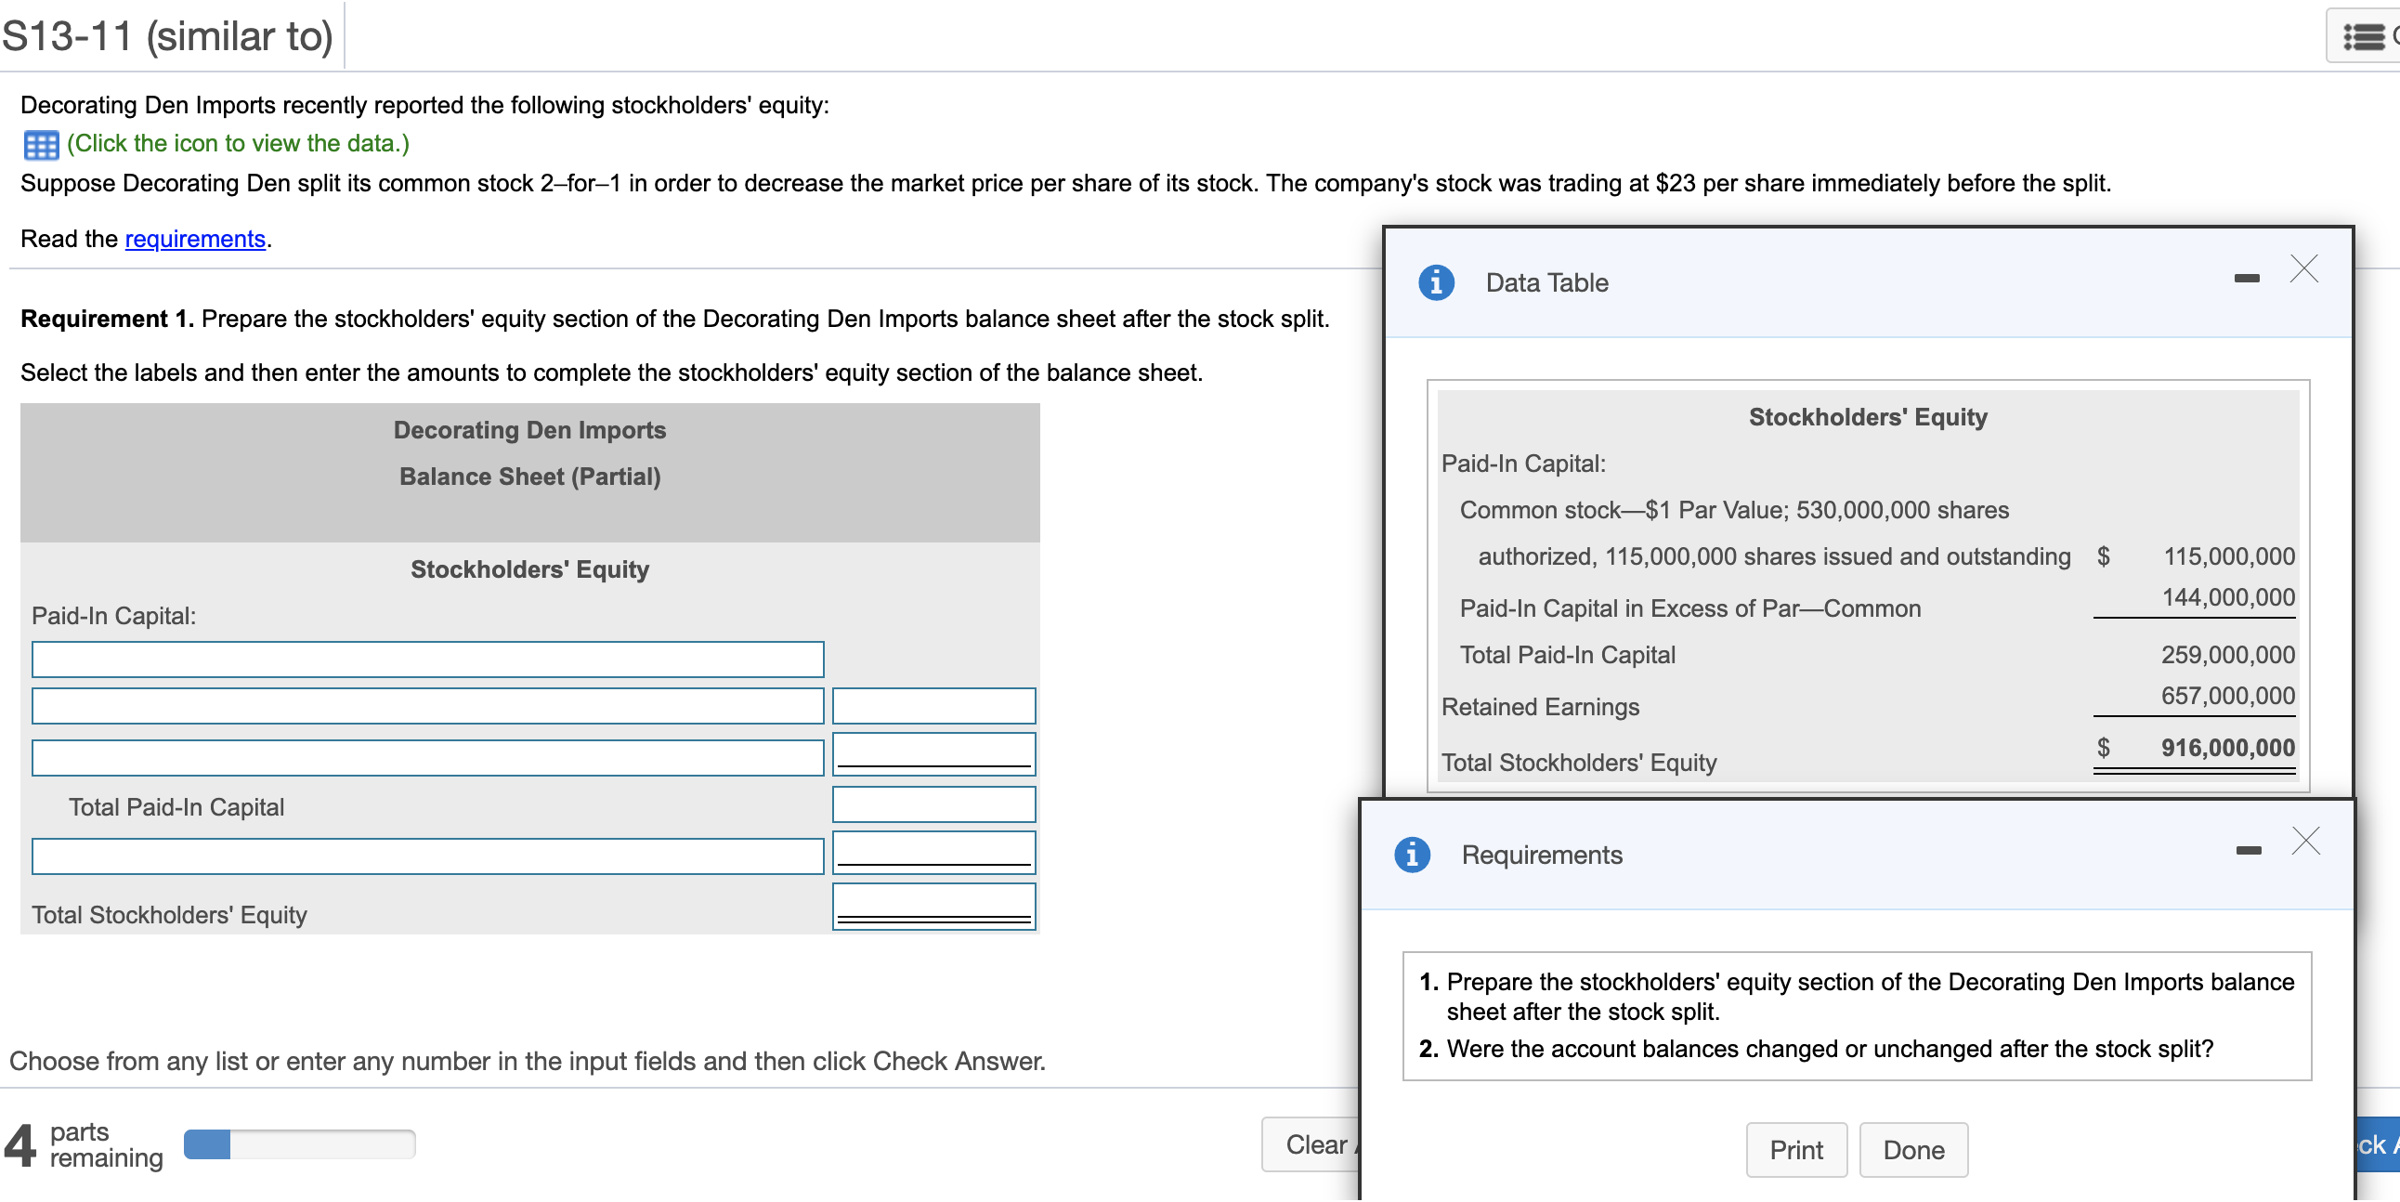Click the parts remaining progress bar

click(298, 1143)
